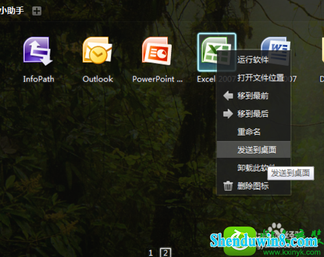
Task: Choose 卸载此软件 menu entry
Action: coord(253,168)
